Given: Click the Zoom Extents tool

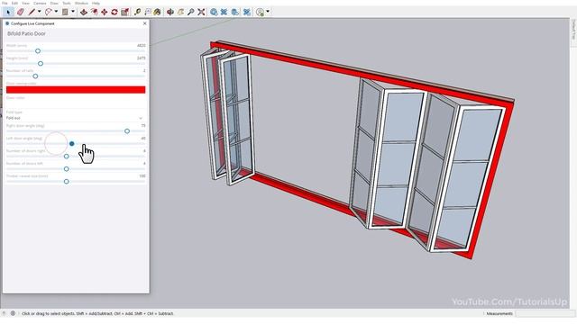Looking at the screenshot, I should coord(201,12).
